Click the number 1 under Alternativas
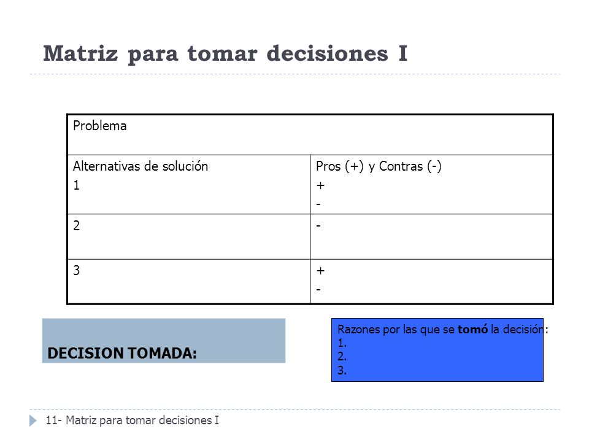Viewport: 589px width, 442px height. [x=76, y=185]
